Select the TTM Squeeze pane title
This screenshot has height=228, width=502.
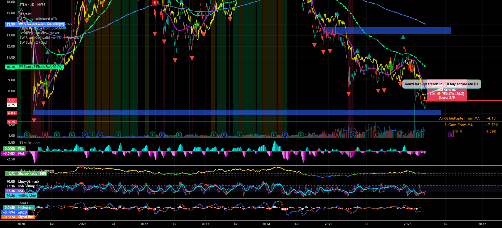[x=30, y=143]
